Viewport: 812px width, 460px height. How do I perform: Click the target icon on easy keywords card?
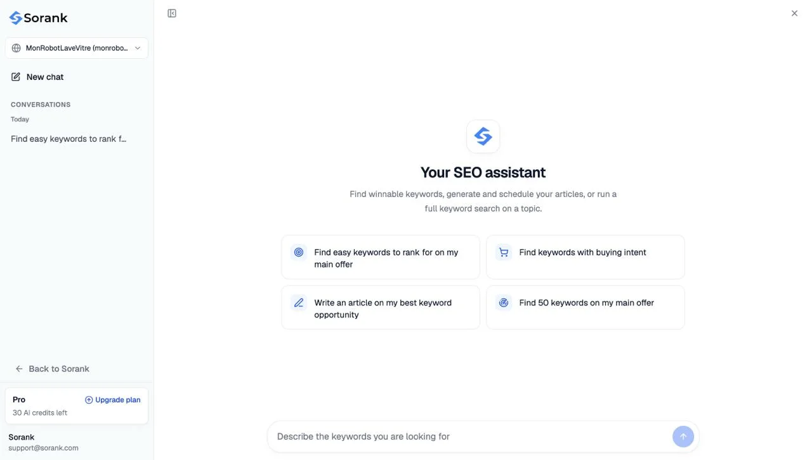point(299,252)
